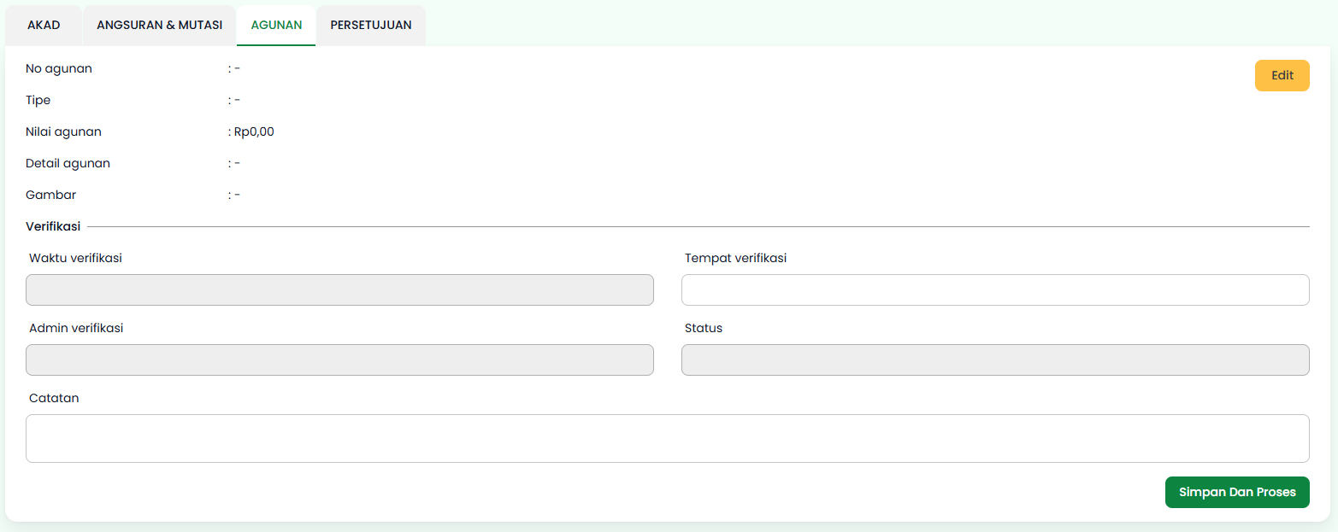Open the ANGSURAN & MUTASI tab
Screen dimensions: 1338x532
tap(159, 26)
